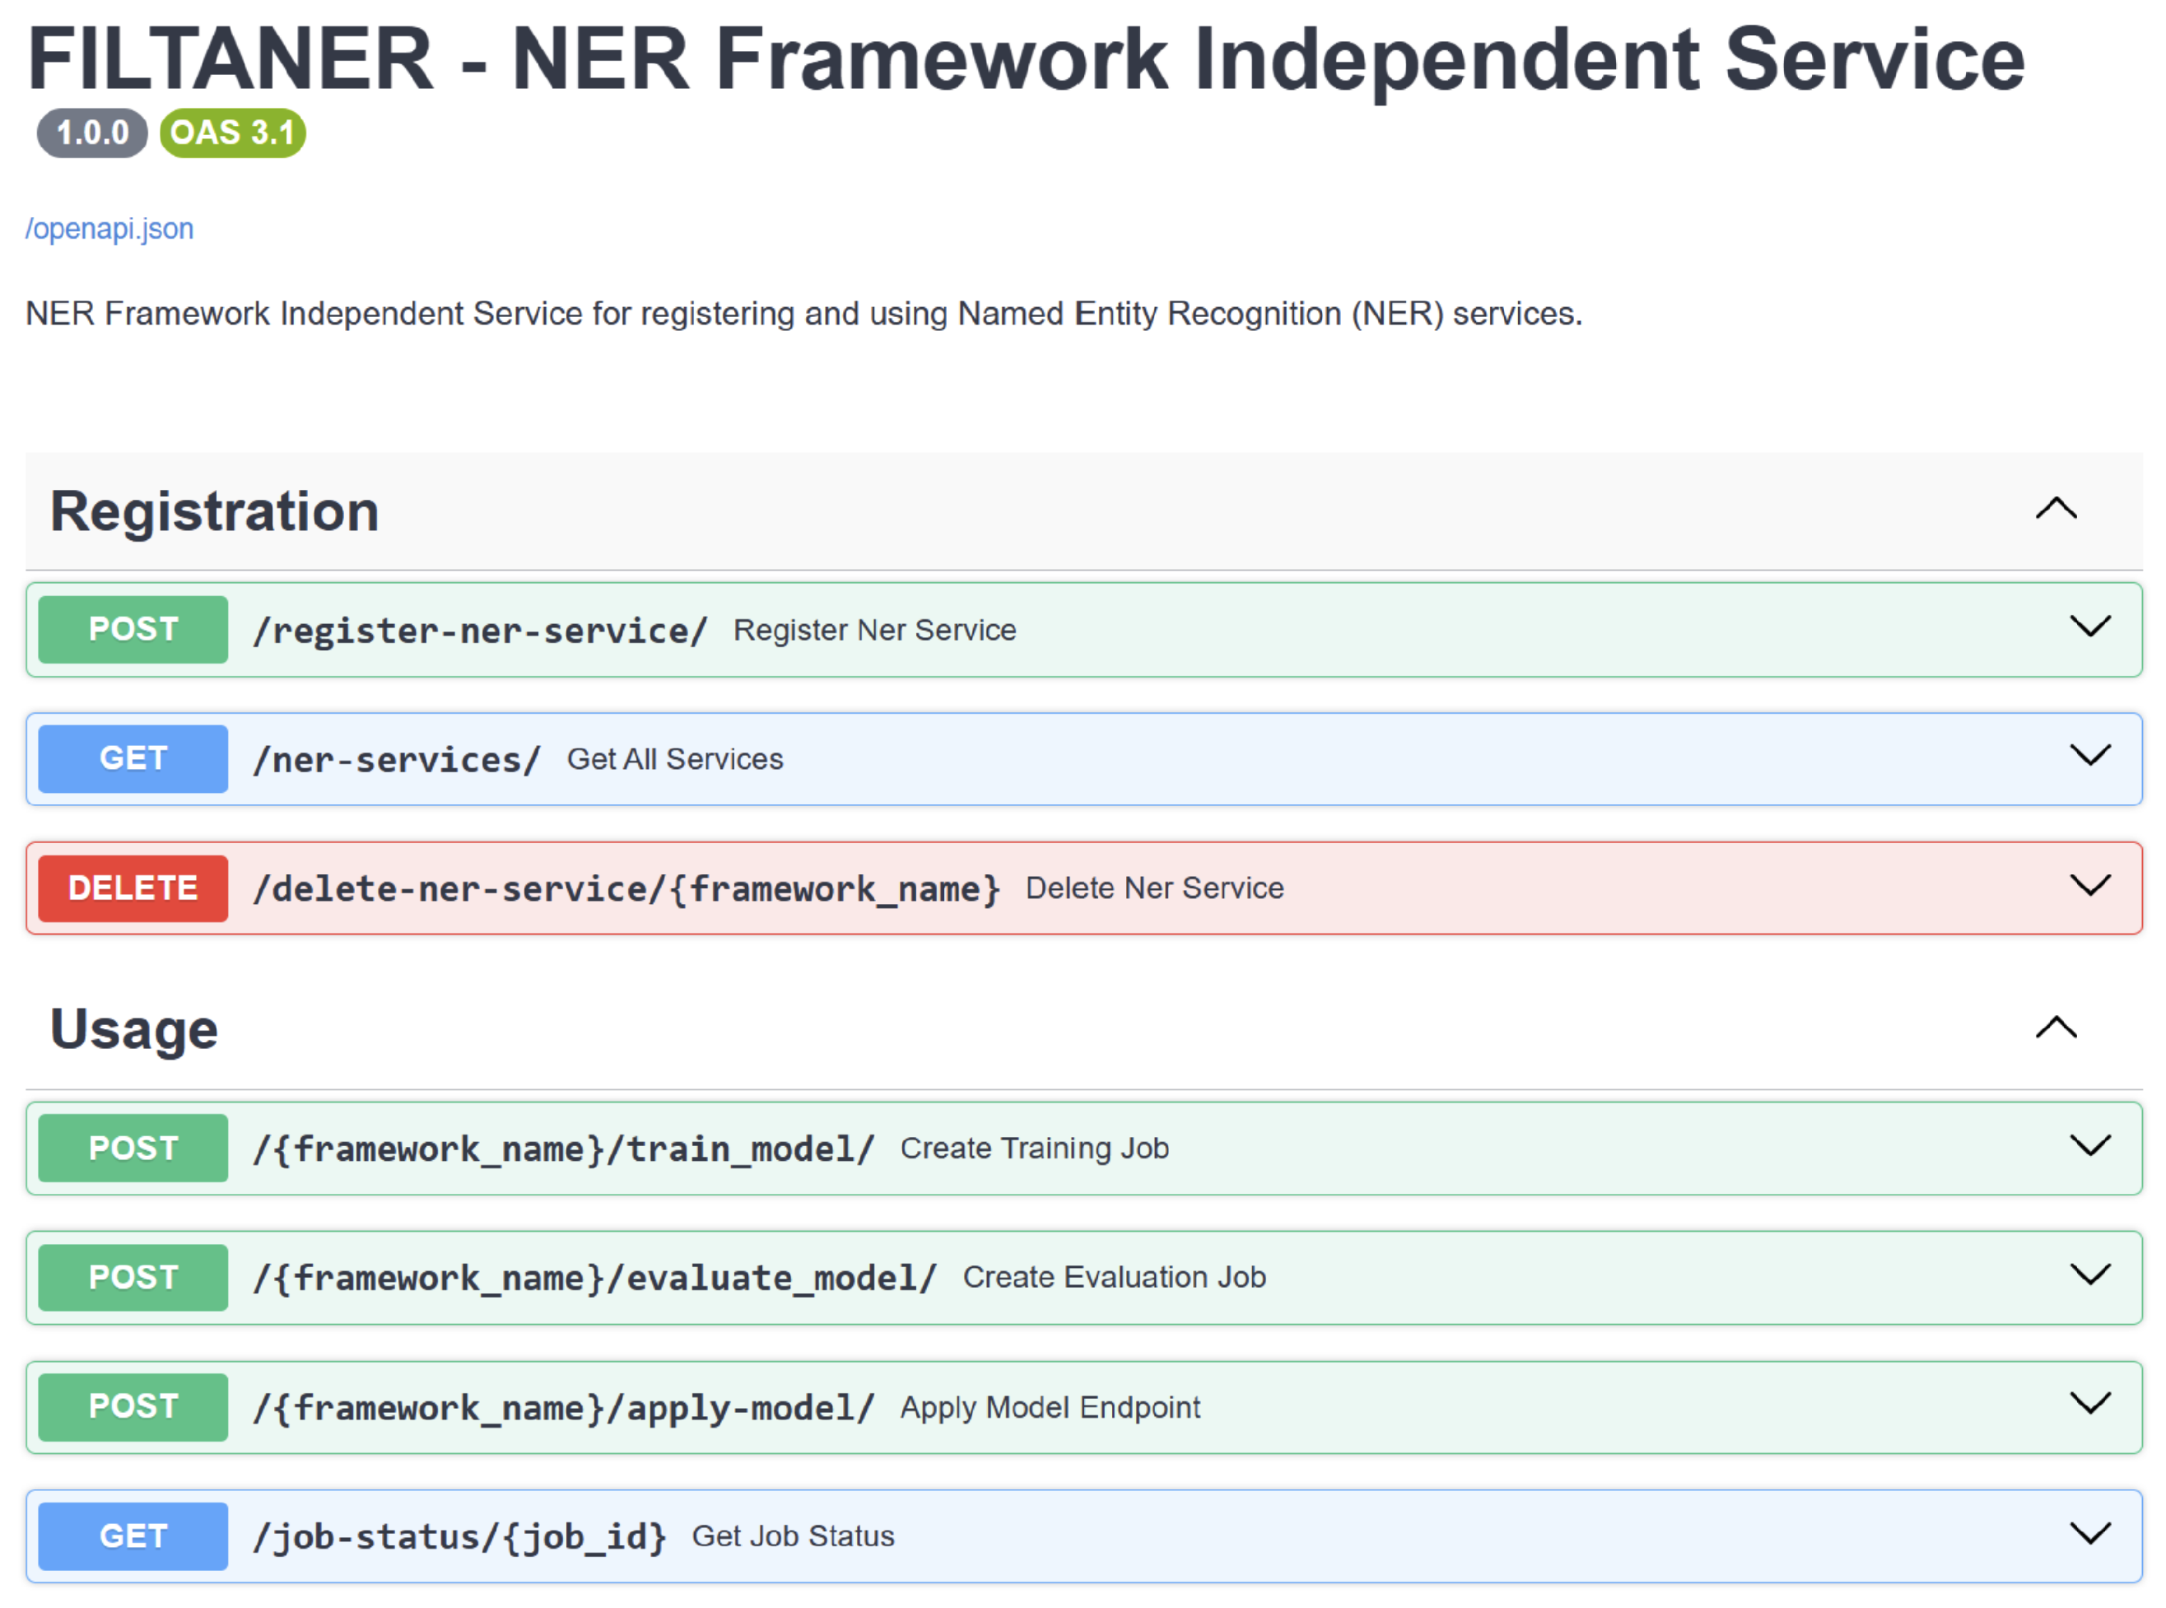Collapse the Usage section chevron
The width and height of the screenshot is (2166, 1608).
[2056, 1028]
